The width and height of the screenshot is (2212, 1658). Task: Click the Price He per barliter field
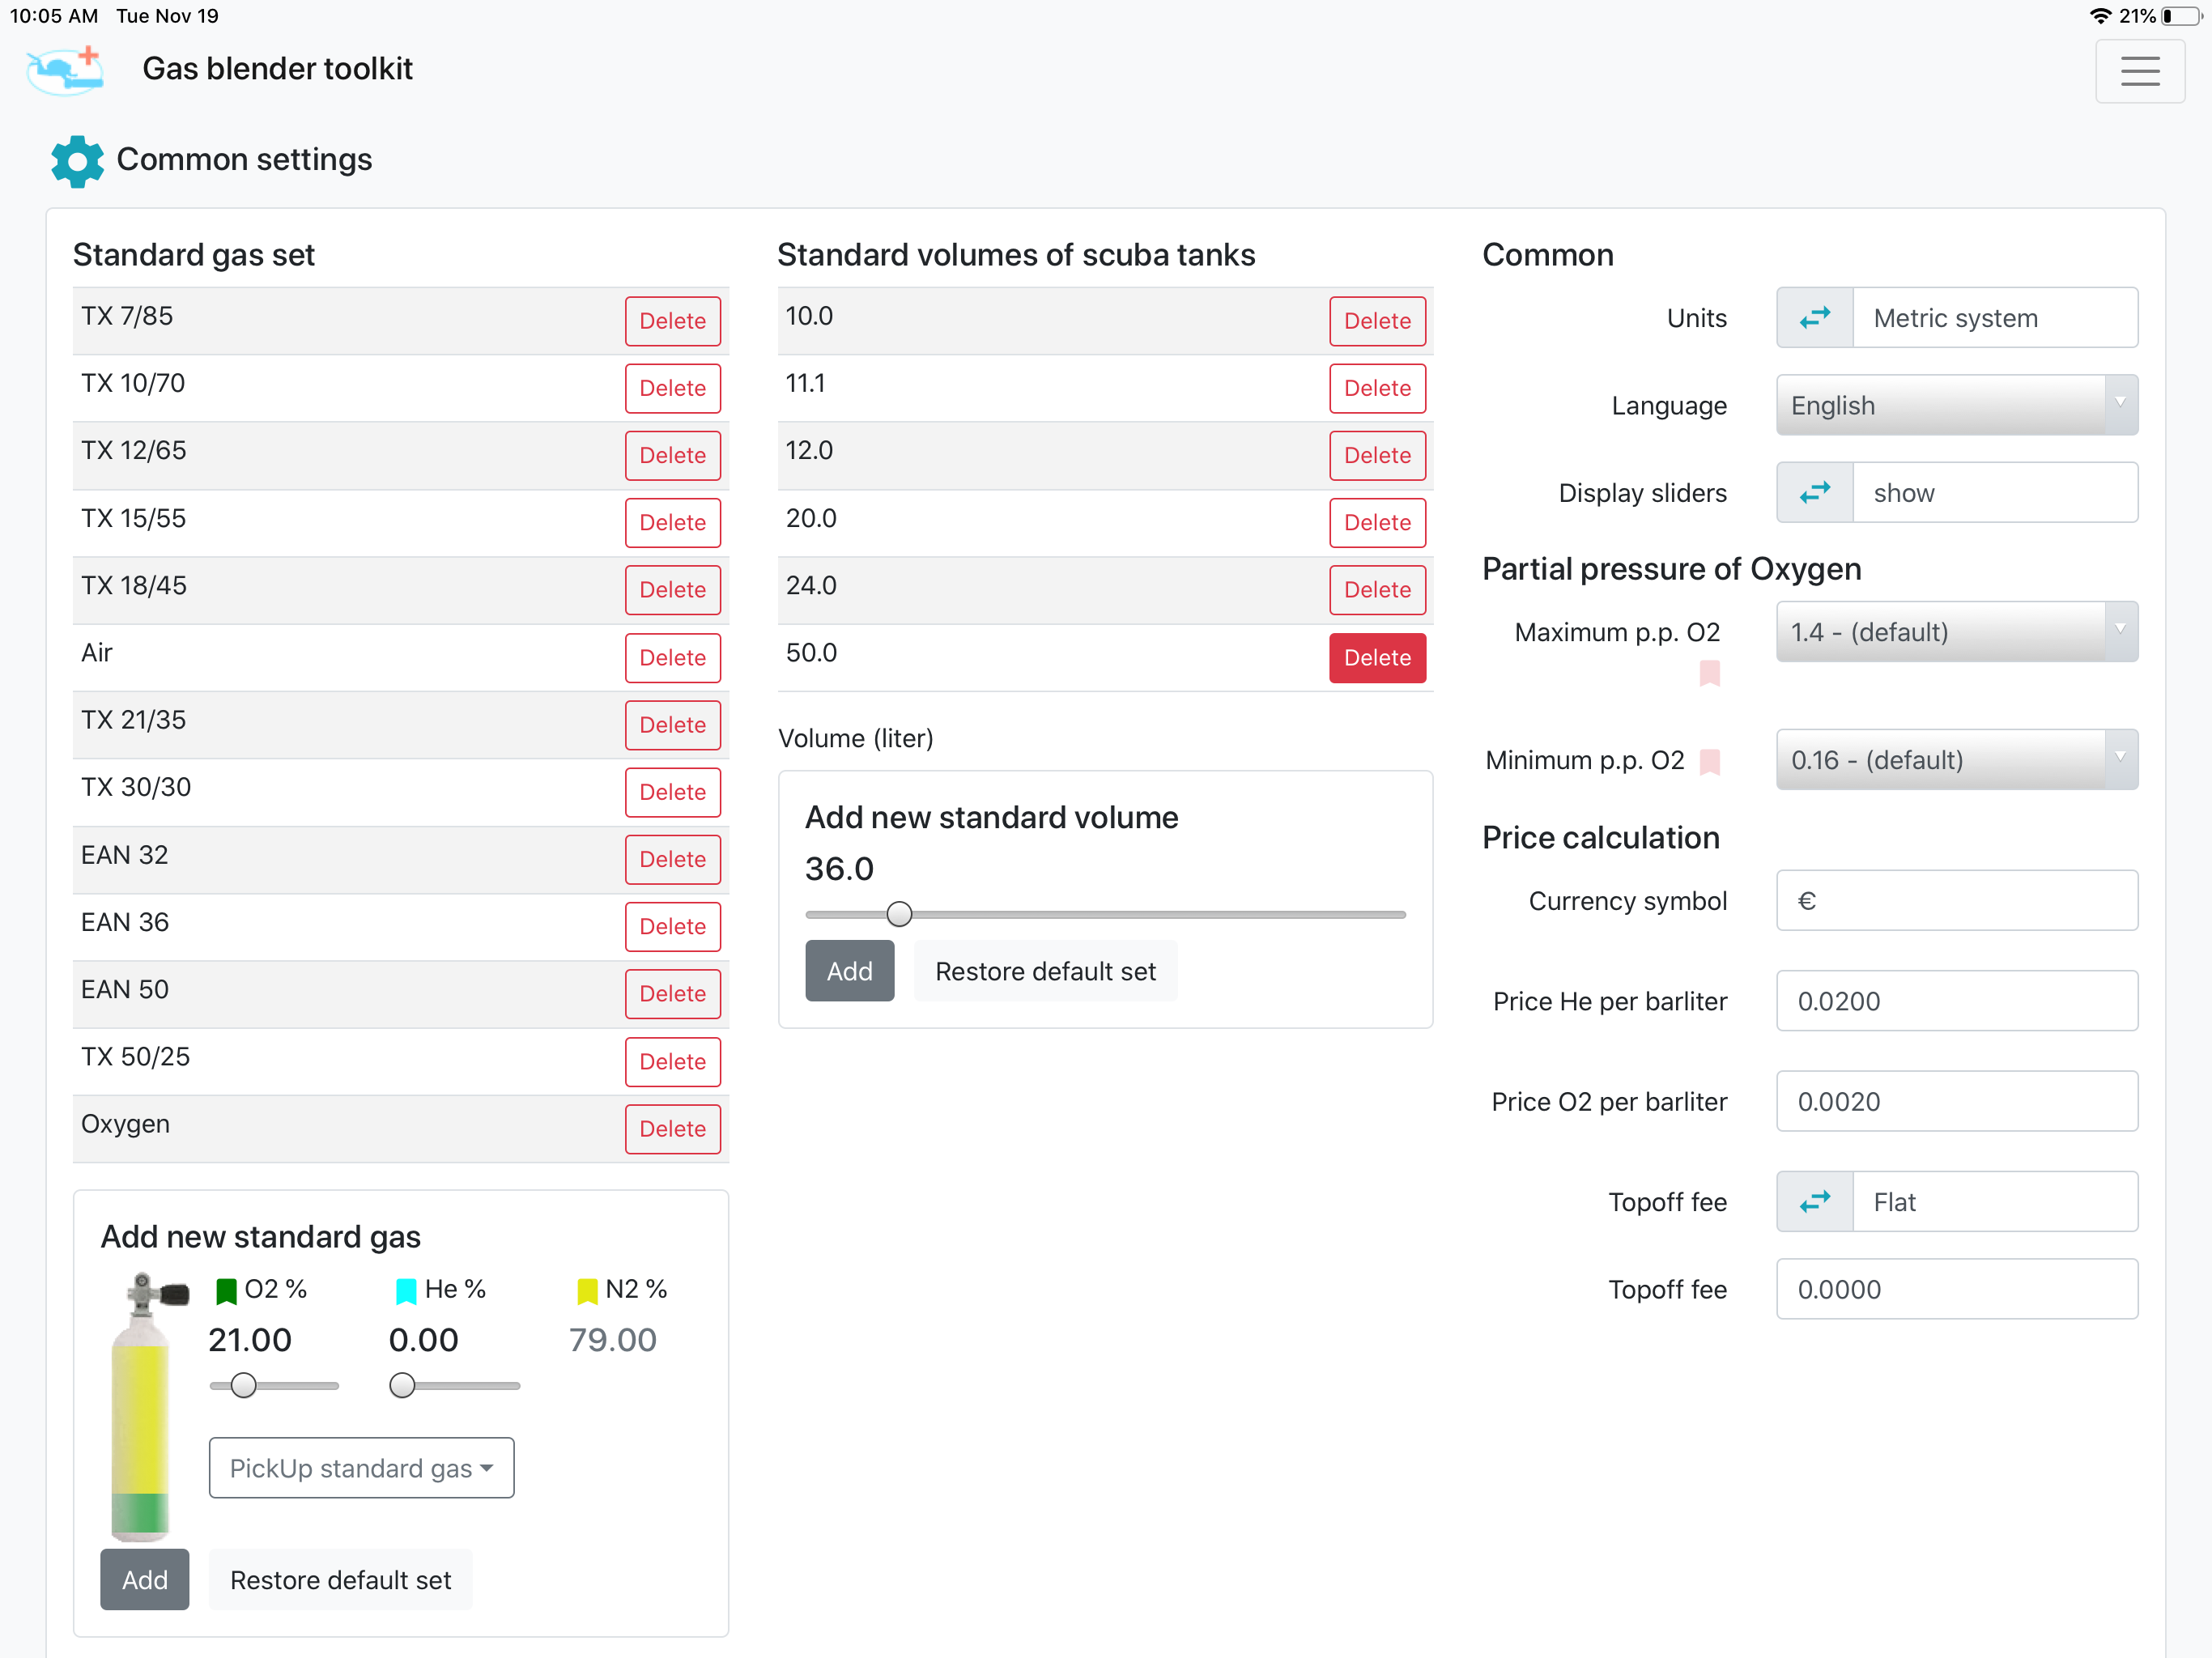tap(1955, 1001)
